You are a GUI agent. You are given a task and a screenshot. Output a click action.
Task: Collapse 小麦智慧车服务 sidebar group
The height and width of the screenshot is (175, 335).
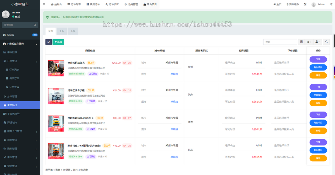20,44
